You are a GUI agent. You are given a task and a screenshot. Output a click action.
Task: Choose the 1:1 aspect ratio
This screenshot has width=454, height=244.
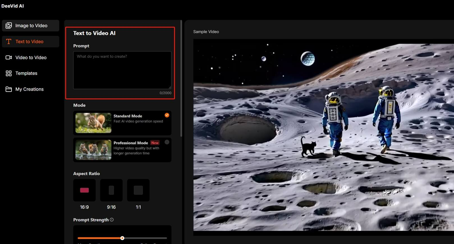point(138,190)
